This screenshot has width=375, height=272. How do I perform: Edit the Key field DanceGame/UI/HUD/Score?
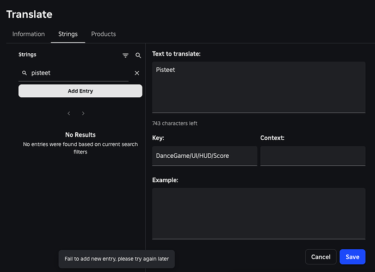coord(205,156)
